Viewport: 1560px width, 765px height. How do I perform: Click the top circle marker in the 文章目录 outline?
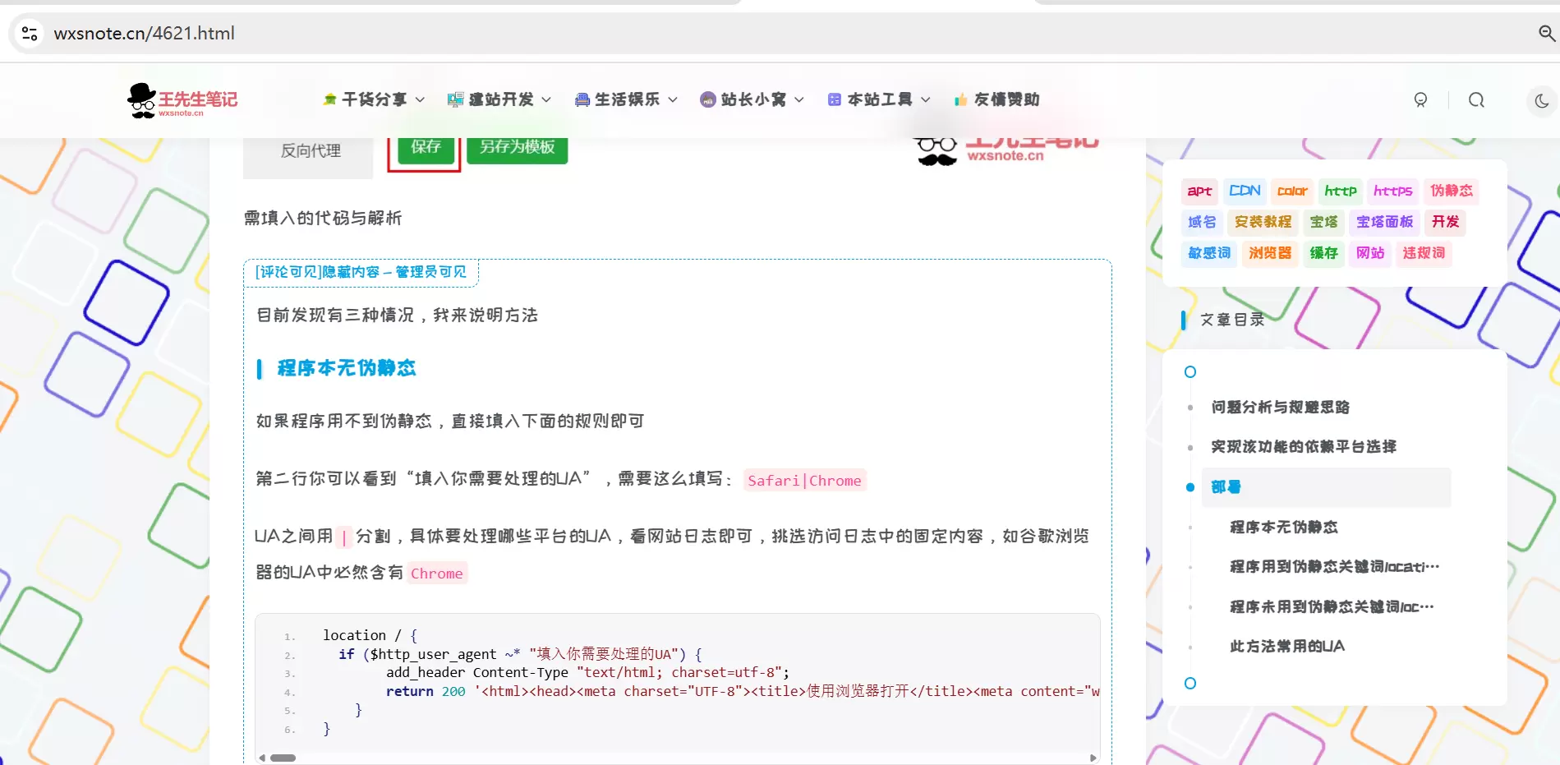pyautogui.click(x=1190, y=372)
